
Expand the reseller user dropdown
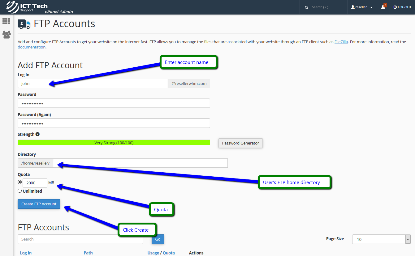[x=361, y=7]
